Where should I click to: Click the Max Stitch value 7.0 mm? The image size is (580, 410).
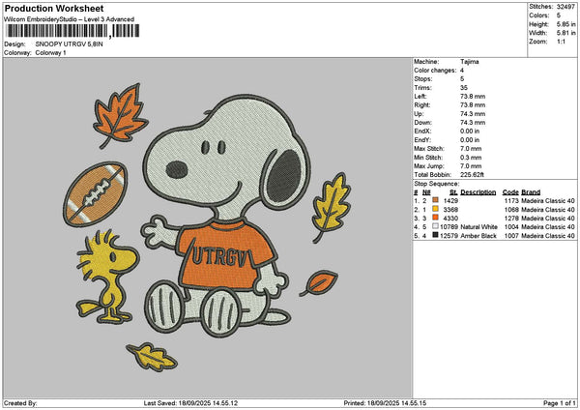point(471,149)
